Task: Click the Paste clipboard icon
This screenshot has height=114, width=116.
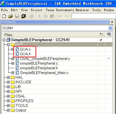Action: 52,16
